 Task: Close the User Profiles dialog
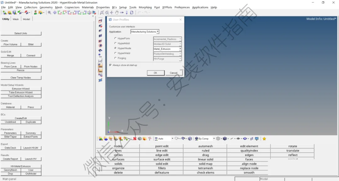[x=180, y=20]
